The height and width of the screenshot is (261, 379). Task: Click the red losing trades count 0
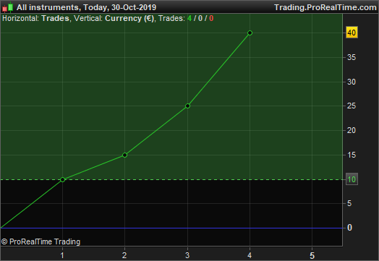(211, 18)
